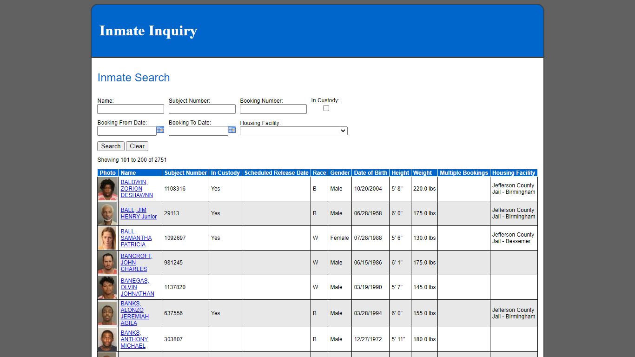The width and height of the screenshot is (635, 357).
Task: Select subject number 981245 cell
Action: (x=185, y=263)
